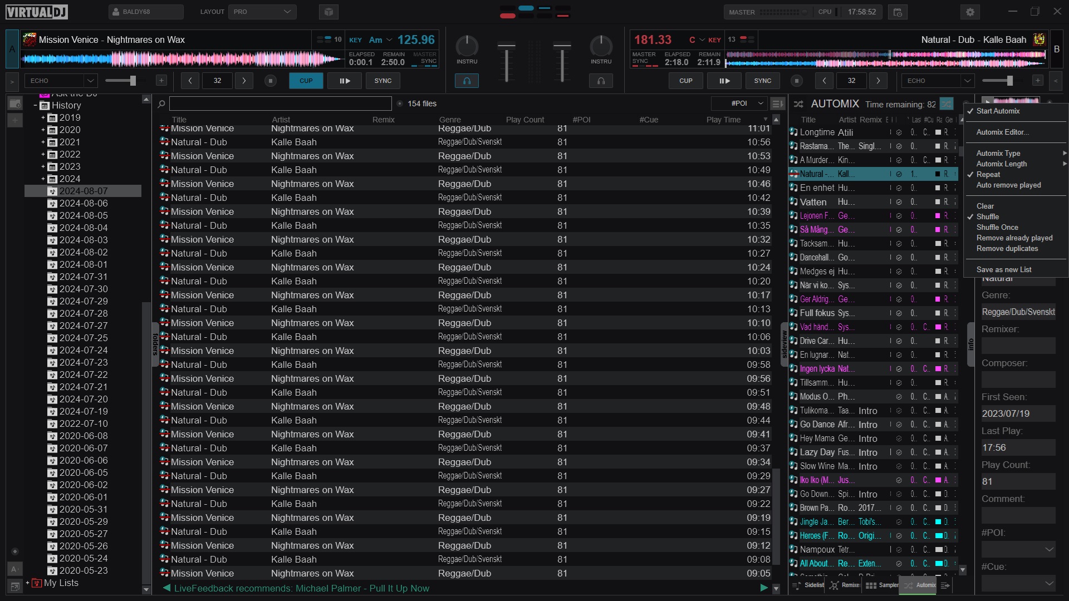
Task: Expand the 2023 history folder
Action: point(43,167)
